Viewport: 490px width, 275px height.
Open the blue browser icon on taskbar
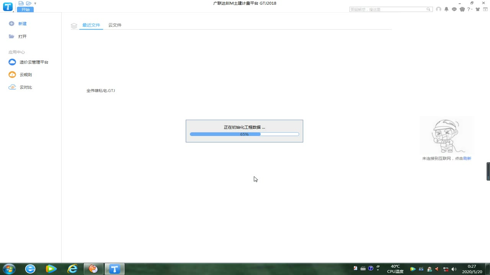pos(30,269)
